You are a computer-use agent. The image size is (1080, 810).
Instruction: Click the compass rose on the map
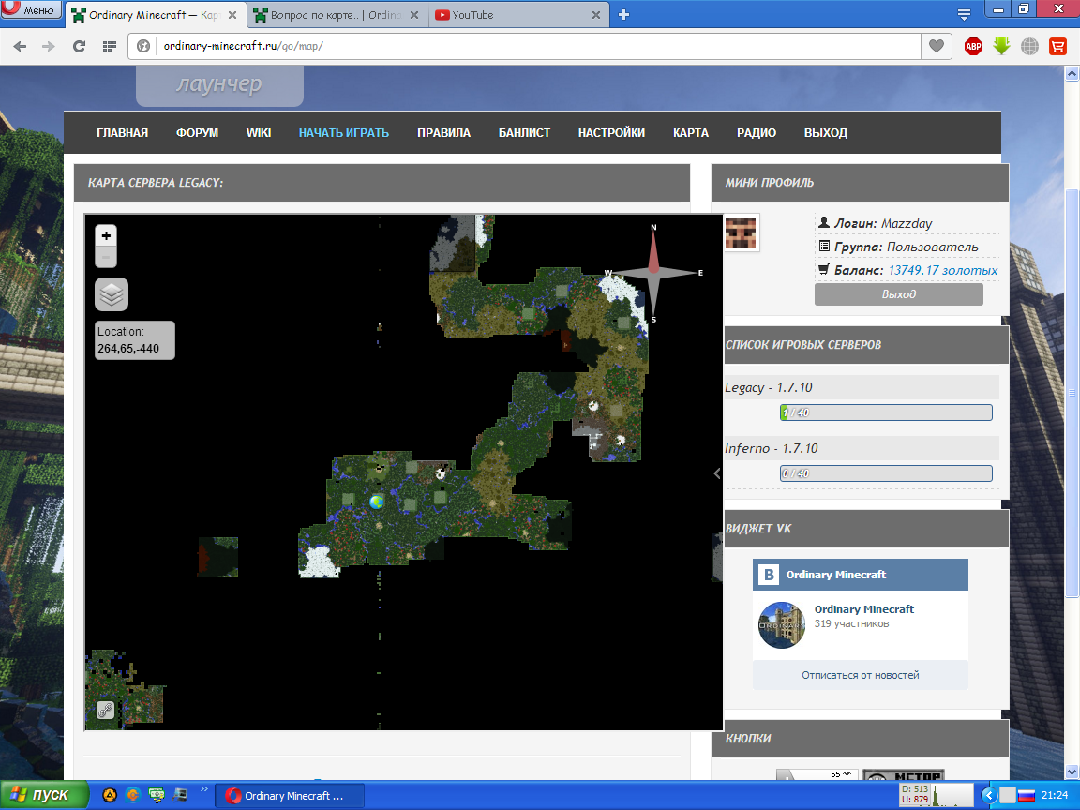point(652,274)
